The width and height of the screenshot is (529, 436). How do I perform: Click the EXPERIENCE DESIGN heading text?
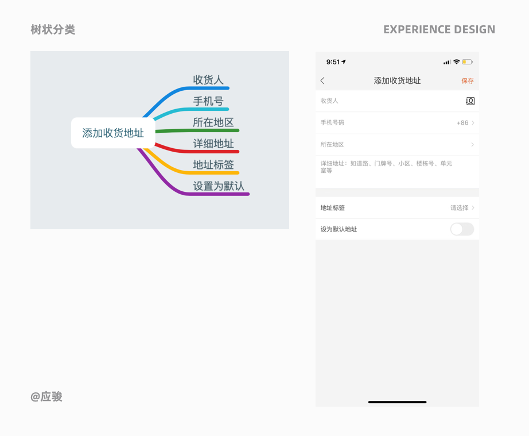[439, 30]
